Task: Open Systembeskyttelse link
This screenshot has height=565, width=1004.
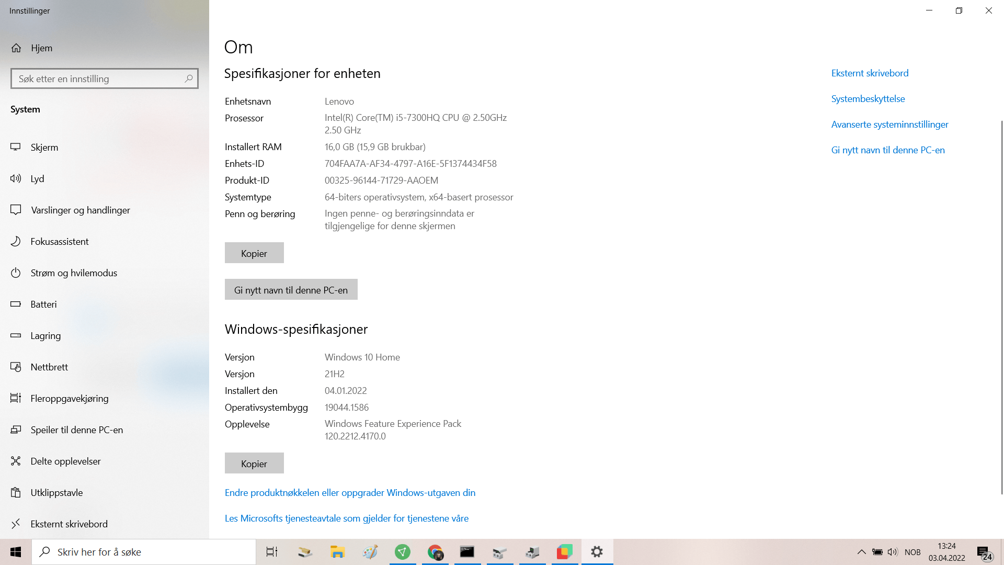Action: pos(868,99)
